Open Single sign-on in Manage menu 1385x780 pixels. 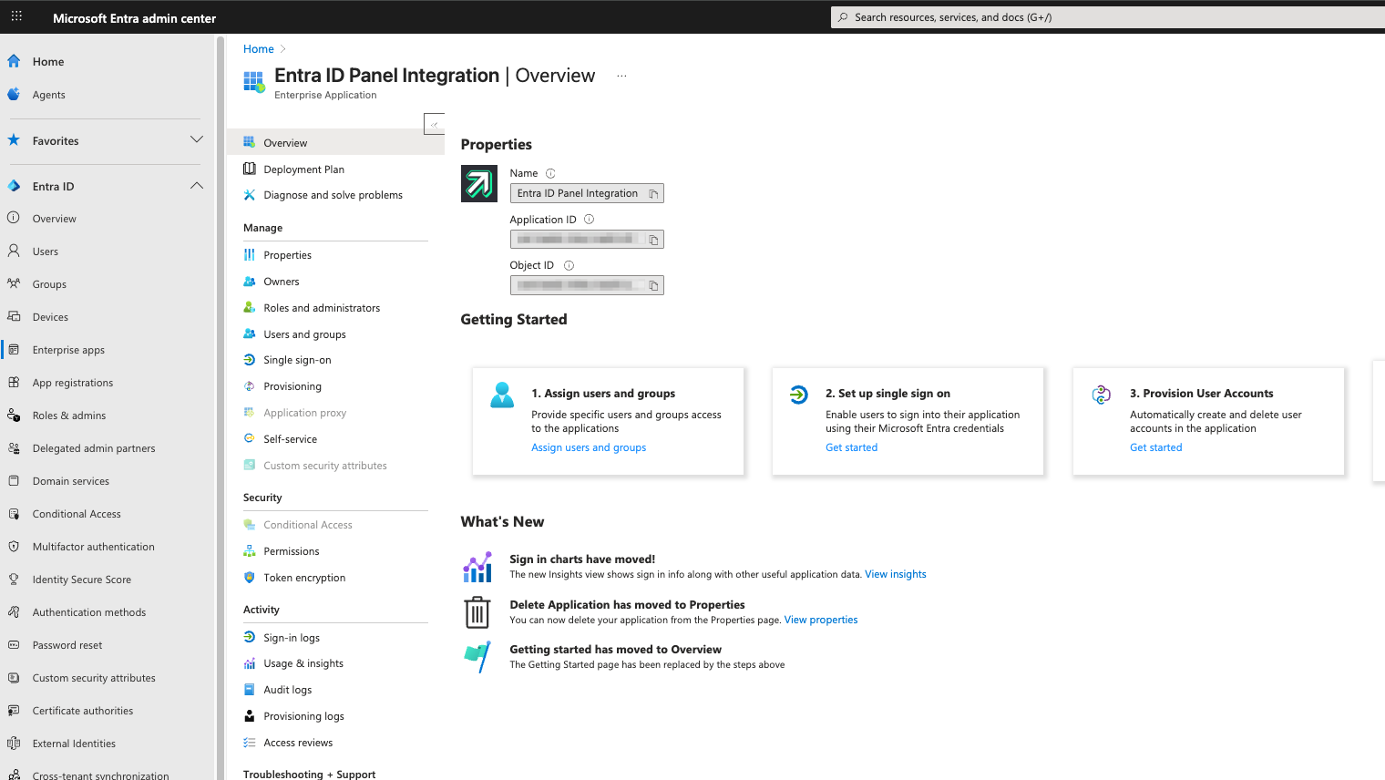click(297, 360)
